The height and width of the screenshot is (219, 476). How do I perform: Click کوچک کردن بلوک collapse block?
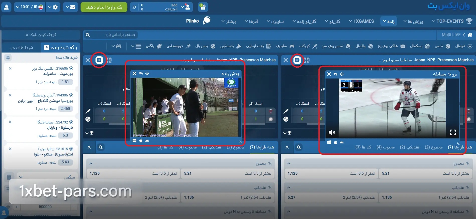(41, 35)
